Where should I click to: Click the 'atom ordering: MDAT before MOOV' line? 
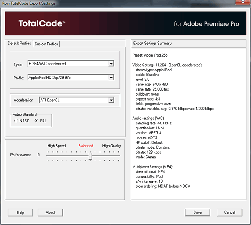[163, 186]
